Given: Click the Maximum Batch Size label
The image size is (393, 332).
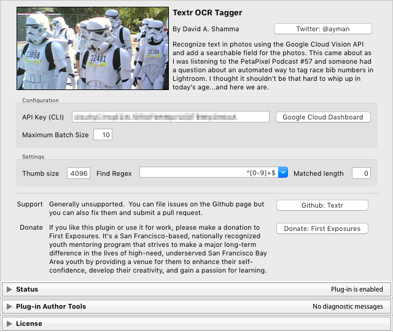Looking at the screenshot, I should [55, 135].
